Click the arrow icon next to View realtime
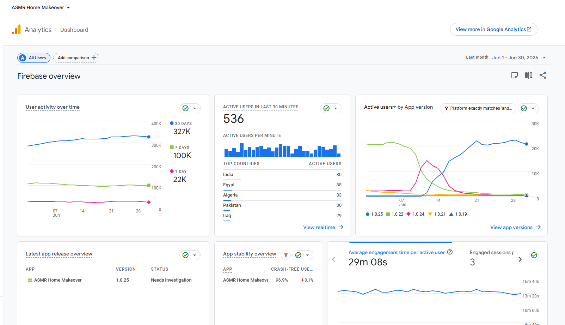The image size is (565, 325). [x=341, y=227]
